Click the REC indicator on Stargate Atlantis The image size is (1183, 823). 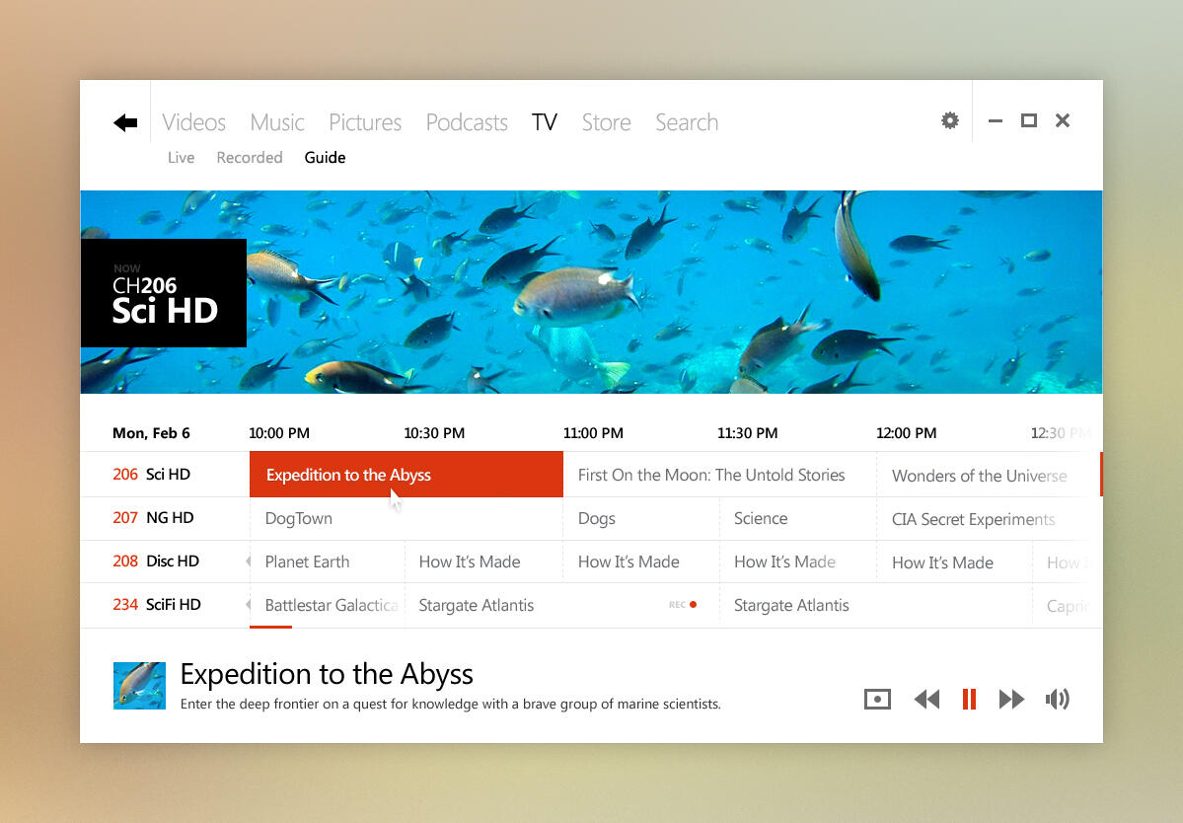point(683,605)
